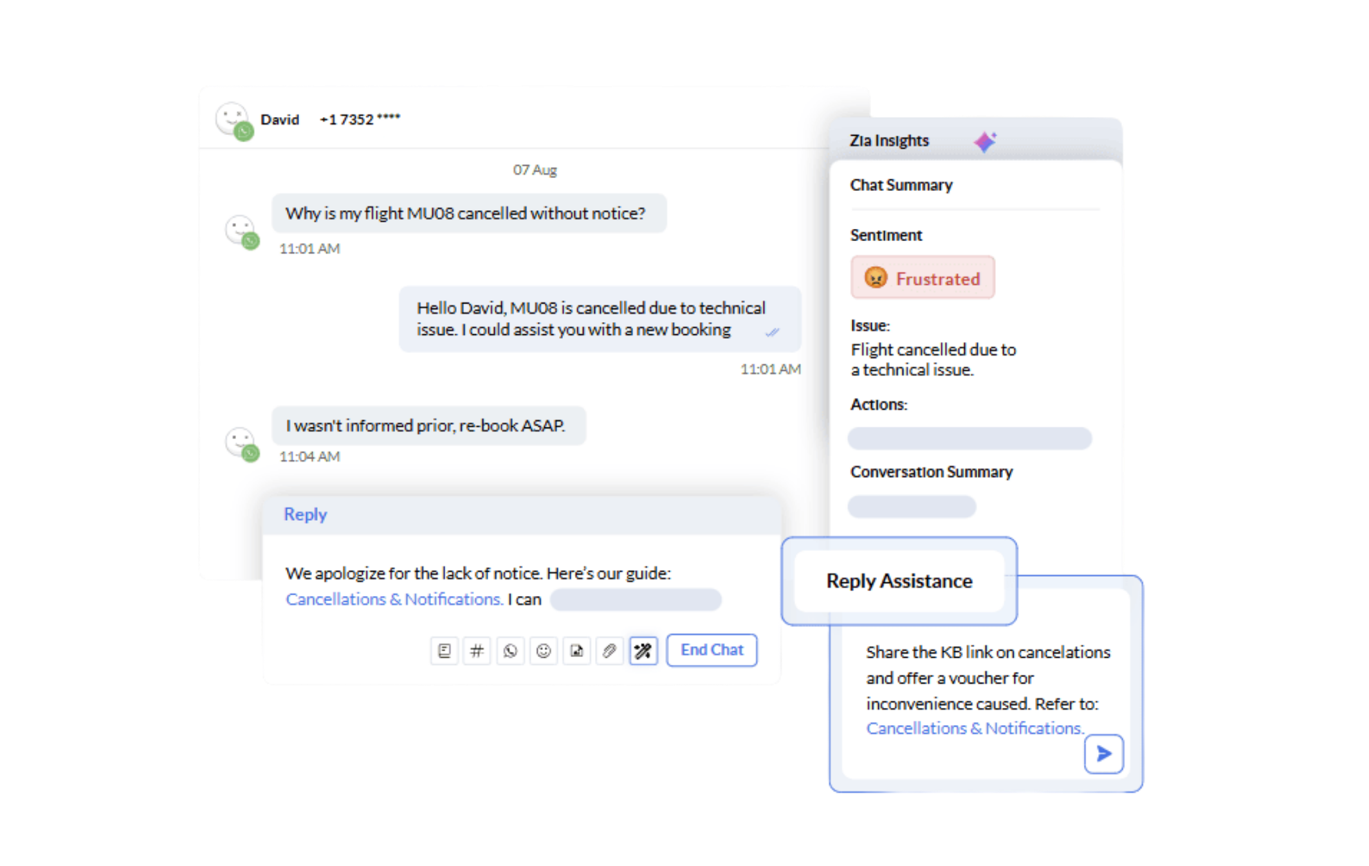Image resolution: width=1369 pixels, height=866 pixels.
Task: Open the Cancellations & Notifications link in the suggestion
Action: 974,728
